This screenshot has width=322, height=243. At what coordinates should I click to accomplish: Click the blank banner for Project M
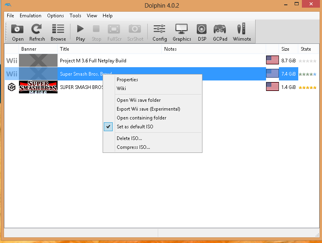[38, 60]
